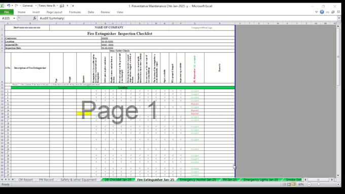The width and height of the screenshot is (345, 194).
Task: Open Excel Help blue question icon
Action: click(322, 12)
